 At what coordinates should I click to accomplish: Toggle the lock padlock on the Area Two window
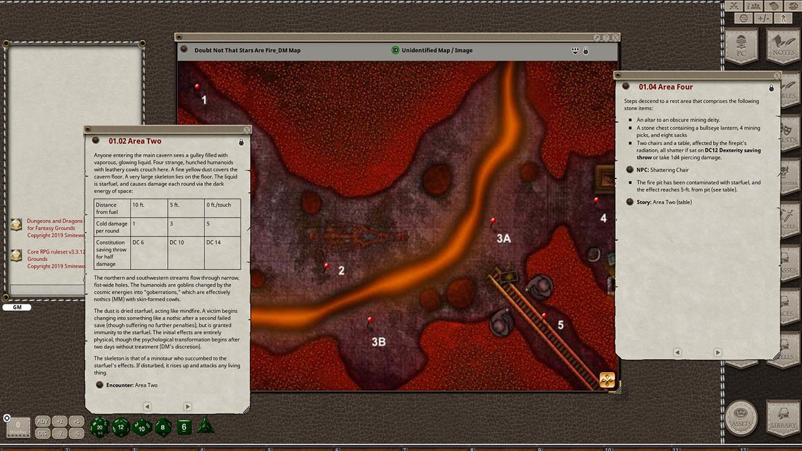[241, 142]
